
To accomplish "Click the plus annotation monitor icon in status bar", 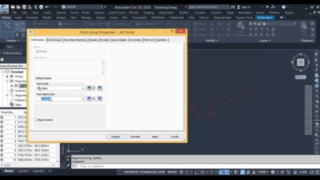I will [x=282, y=172].
